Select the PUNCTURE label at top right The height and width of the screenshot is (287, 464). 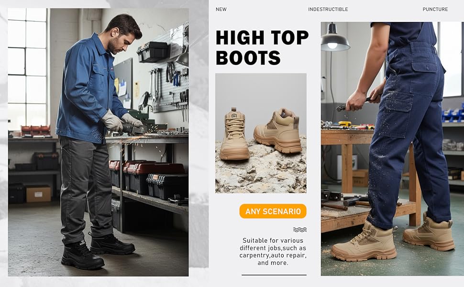(x=435, y=10)
